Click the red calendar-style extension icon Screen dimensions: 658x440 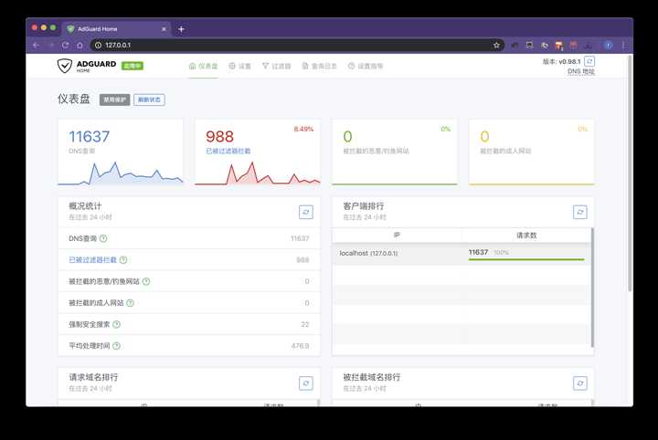[x=573, y=46]
